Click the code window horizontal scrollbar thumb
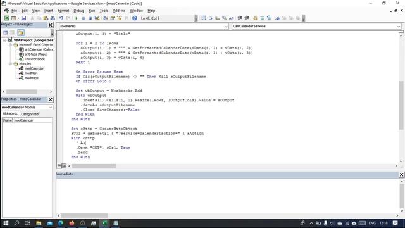 tap(94, 166)
